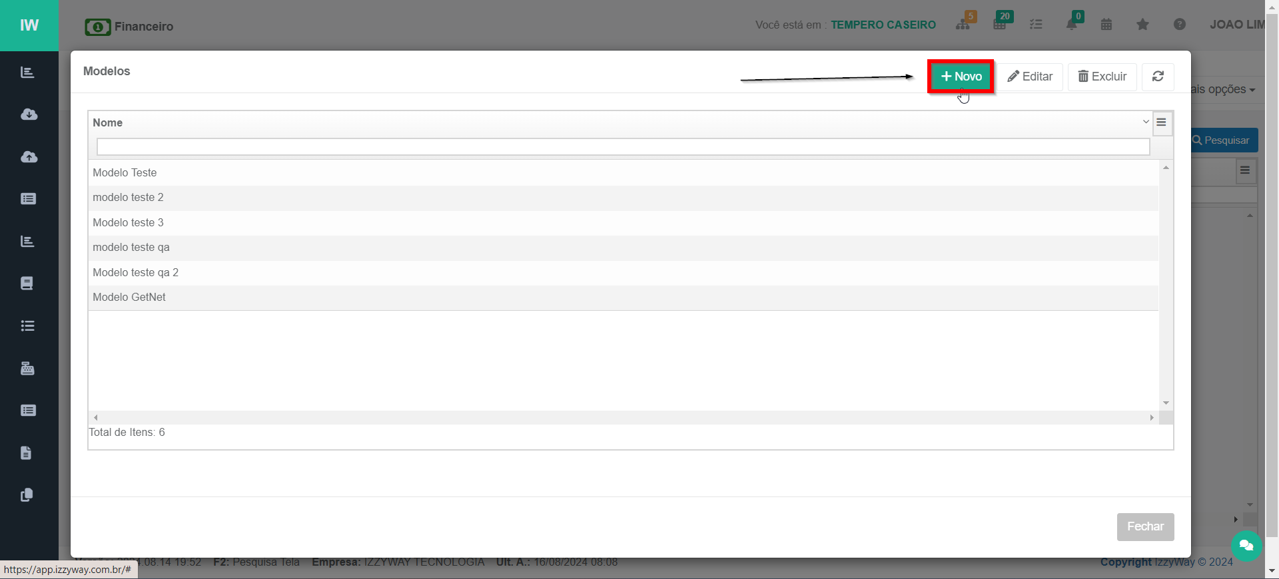Viewport: 1279px width, 579px height.
Task: Click the grid vertical scrollbar down arrow
Action: click(x=1166, y=403)
